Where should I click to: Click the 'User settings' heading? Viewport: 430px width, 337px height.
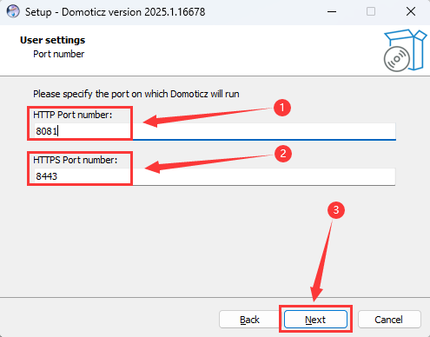coord(52,40)
